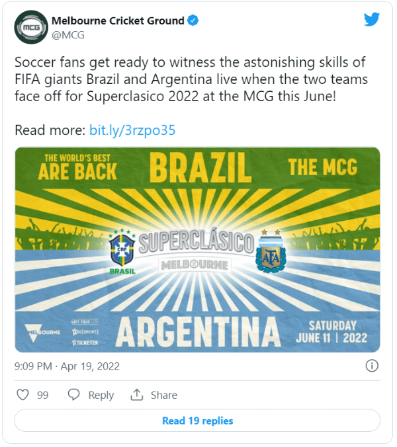Open Melbourne Cricket Ground profile name
The height and width of the screenshot is (447, 397).
(118, 20)
